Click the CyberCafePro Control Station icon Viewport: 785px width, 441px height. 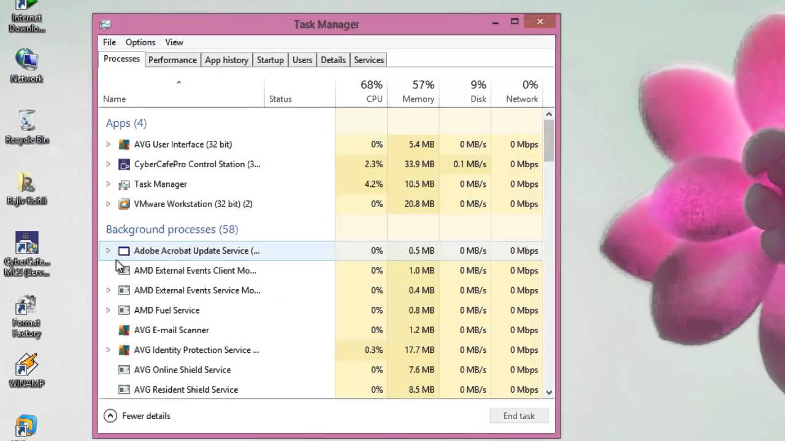124,164
